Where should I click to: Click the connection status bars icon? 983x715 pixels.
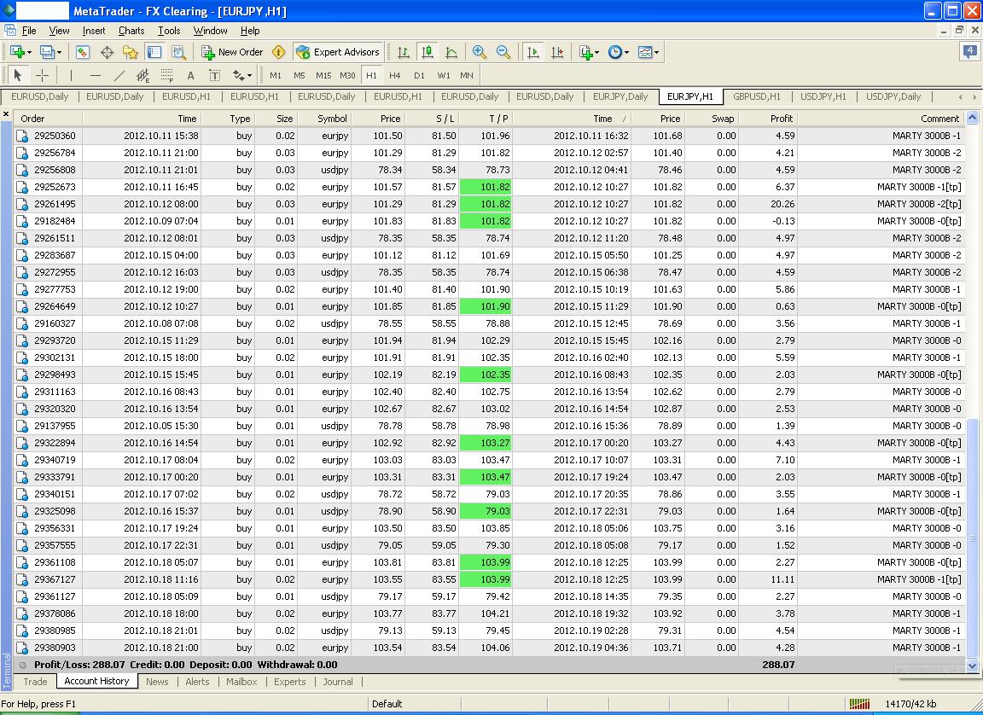tap(859, 704)
